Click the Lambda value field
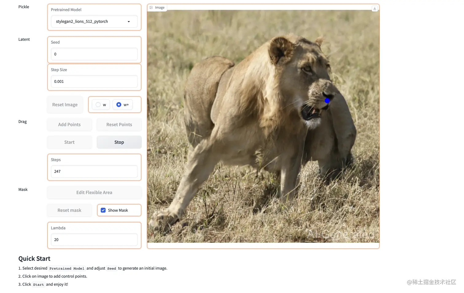This screenshot has height=293, width=464. click(94, 240)
